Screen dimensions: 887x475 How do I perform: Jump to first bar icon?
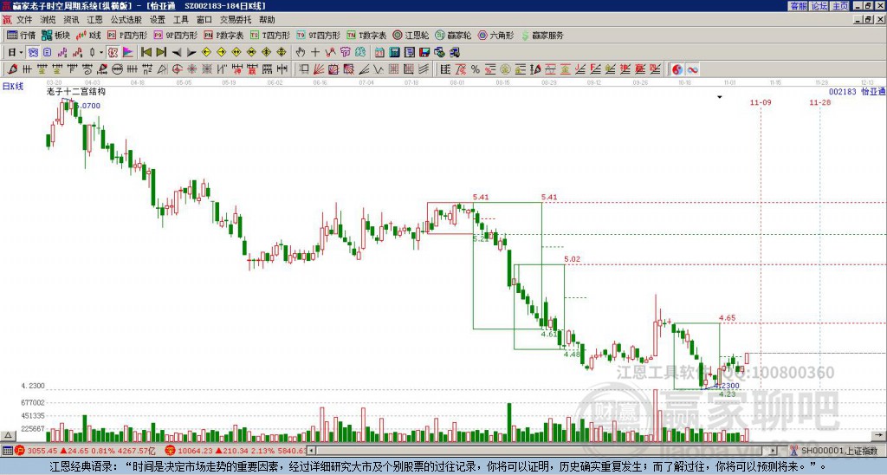click(146, 53)
